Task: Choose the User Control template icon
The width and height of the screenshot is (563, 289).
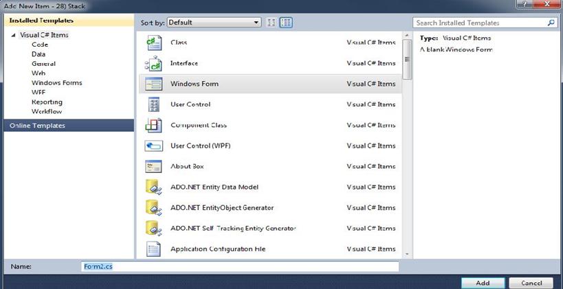Action: 153,104
